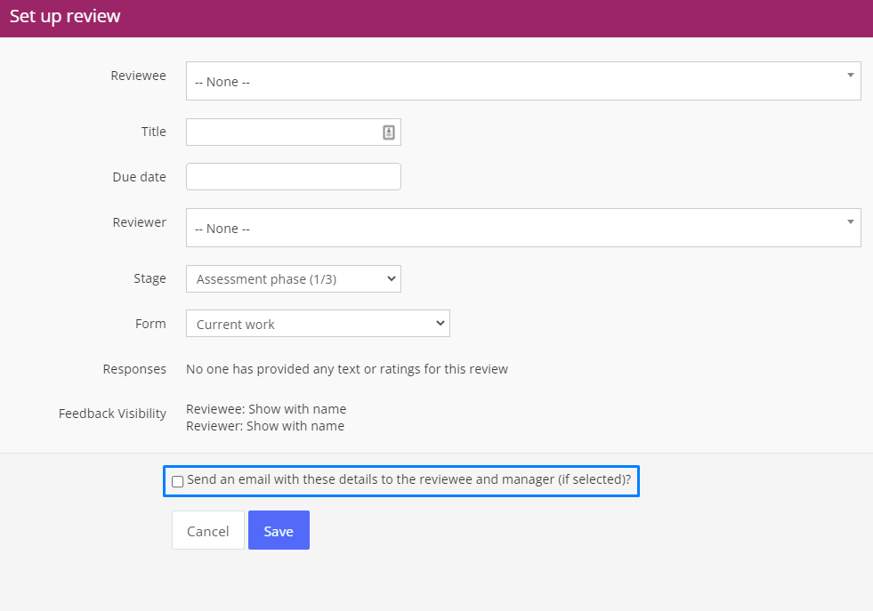This screenshot has width=873, height=611.
Task: Open the 'Current work' form dropdown
Action: tap(318, 324)
